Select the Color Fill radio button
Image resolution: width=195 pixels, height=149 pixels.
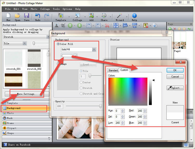click(x=58, y=44)
